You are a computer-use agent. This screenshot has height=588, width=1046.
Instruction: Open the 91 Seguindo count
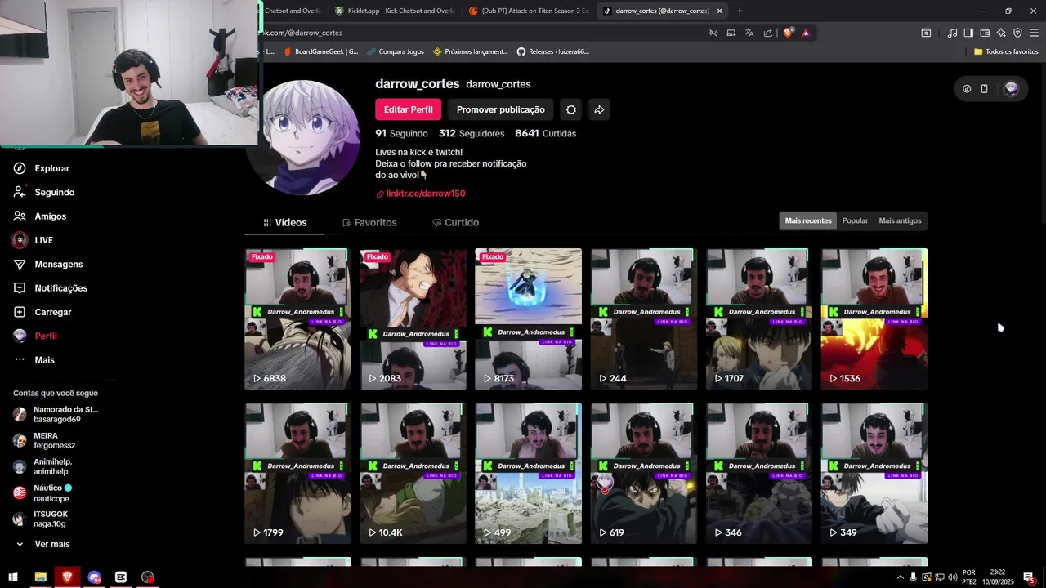[401, 133]
